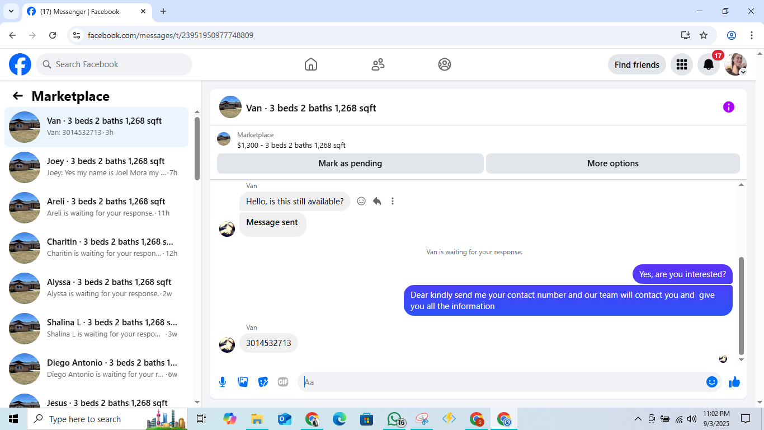Screen dimensions: 764x430
Task: Open more menu for Van's hello message
Action: (393, 201)
